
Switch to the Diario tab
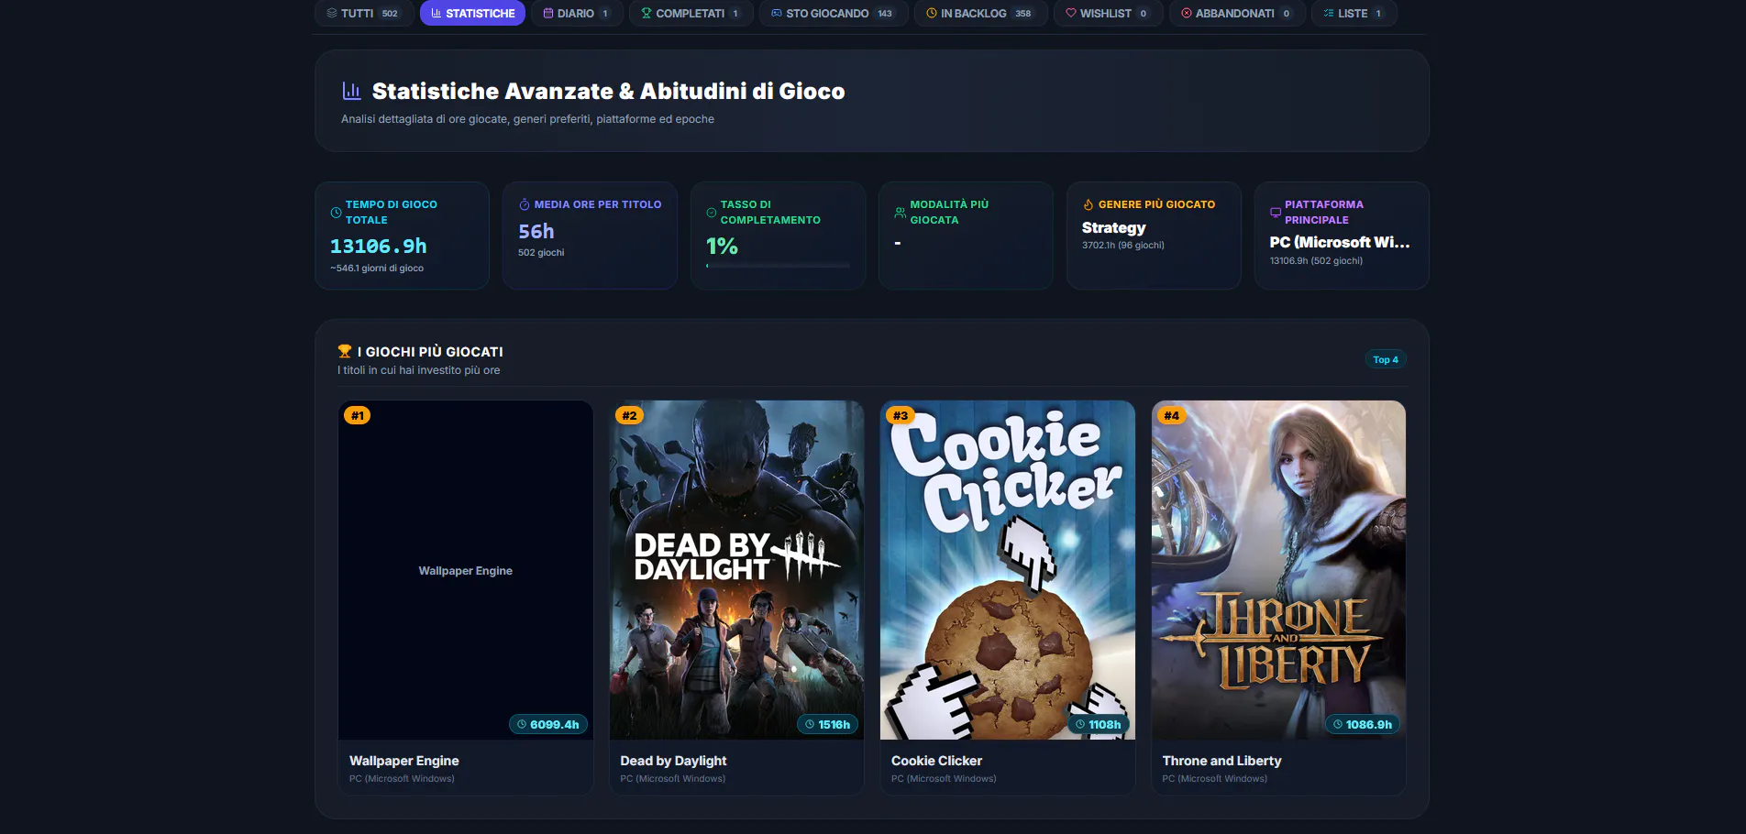(x=576, y=13)
